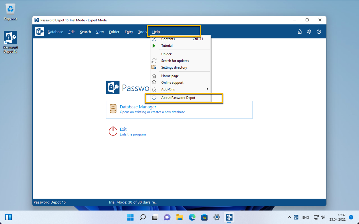Open network and volume quick settings
The height and width of the screenshot is (224, 359).
319,217
